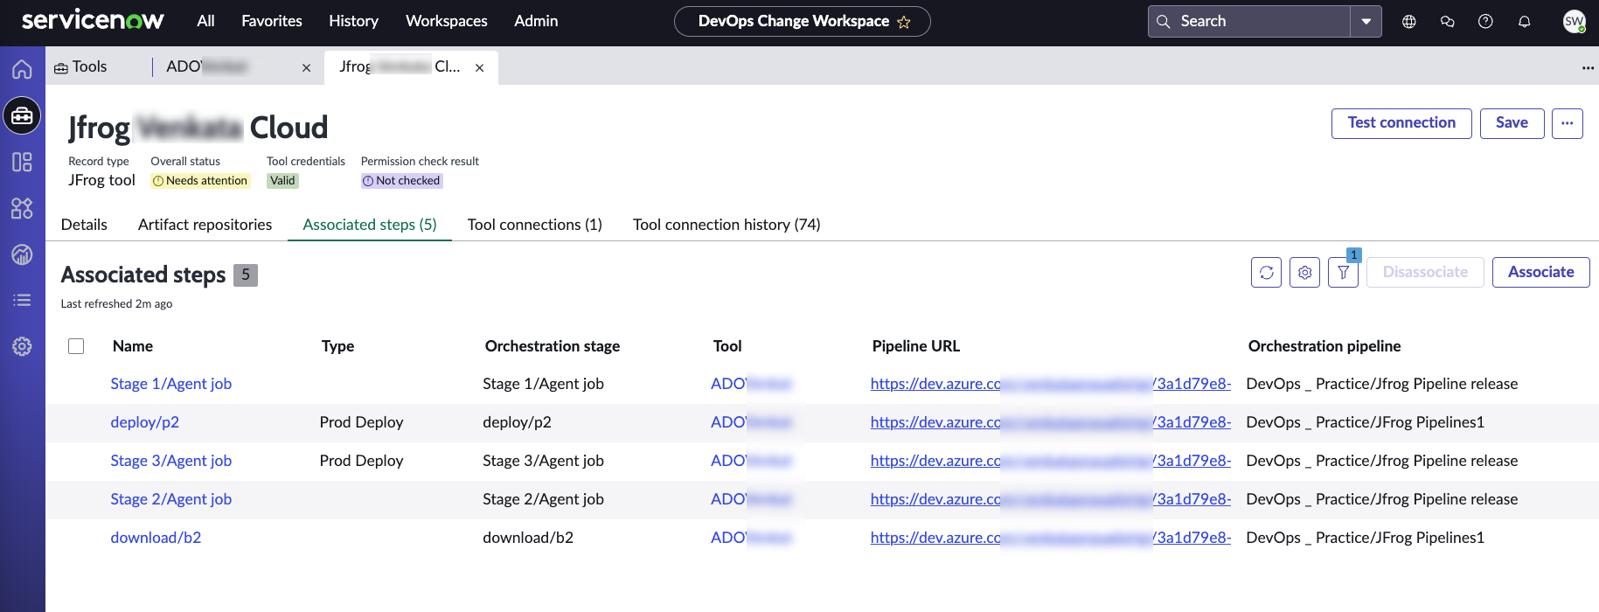
Task: Click the Not checked permission badge
Action: click(401, 181)
